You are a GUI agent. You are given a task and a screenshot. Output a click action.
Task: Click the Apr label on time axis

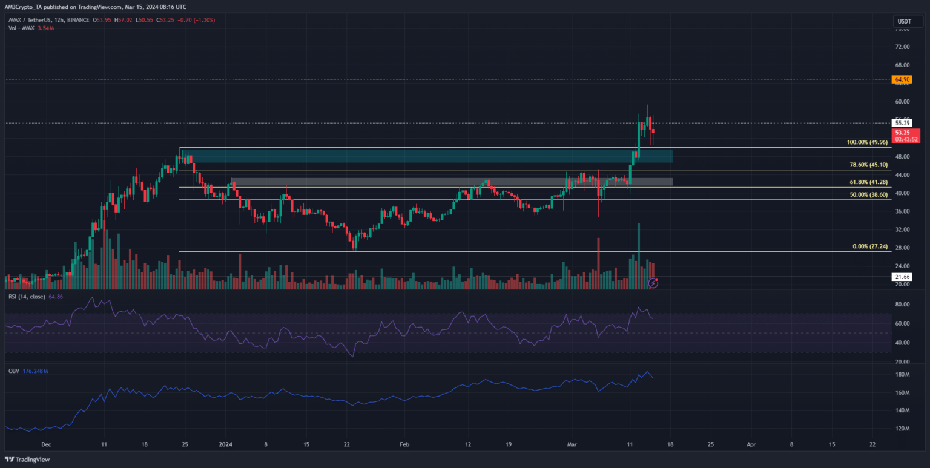tap(751, 444)
